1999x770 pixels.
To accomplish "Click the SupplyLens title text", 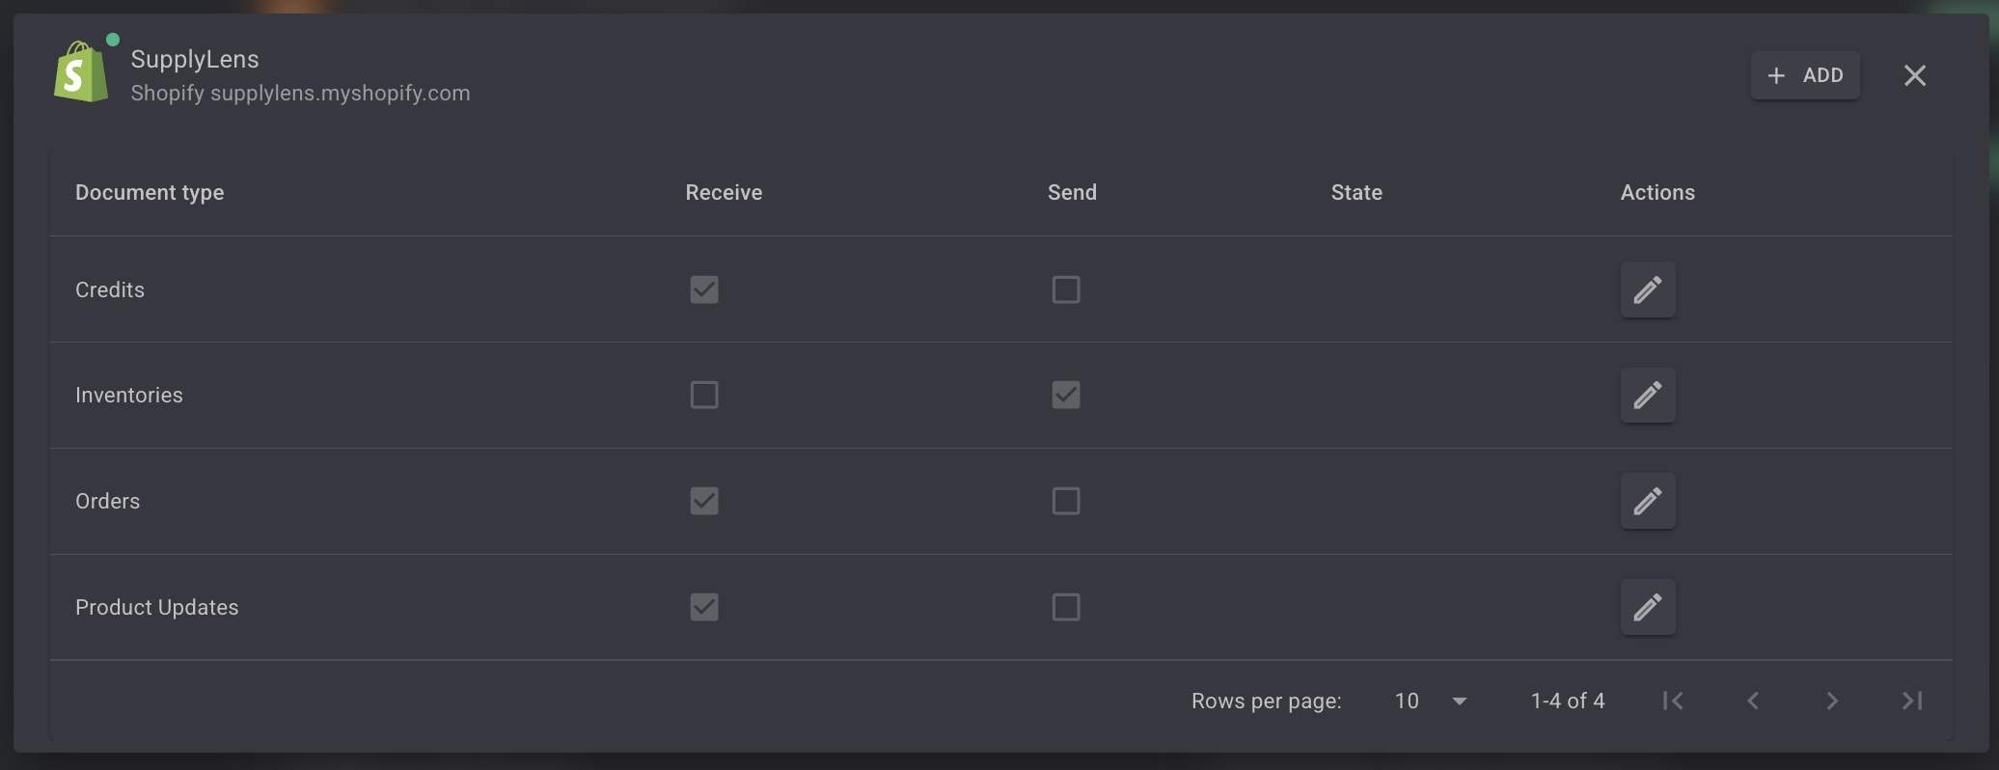I will point(195,59).
